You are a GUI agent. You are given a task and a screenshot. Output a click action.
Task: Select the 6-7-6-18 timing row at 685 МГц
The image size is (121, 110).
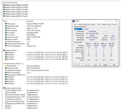pos(37,84)
